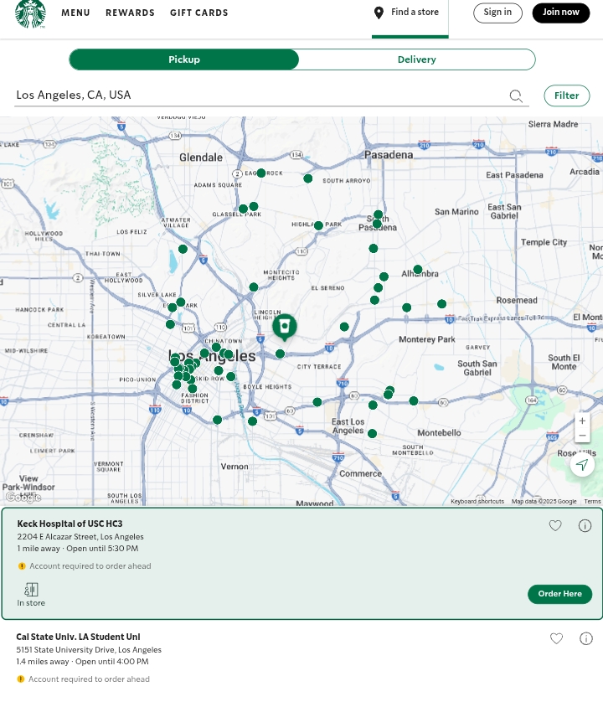Favorite Keck Hospital store with heart icon
This screenshot has height=702, width=603.
(x=555, y=525)
